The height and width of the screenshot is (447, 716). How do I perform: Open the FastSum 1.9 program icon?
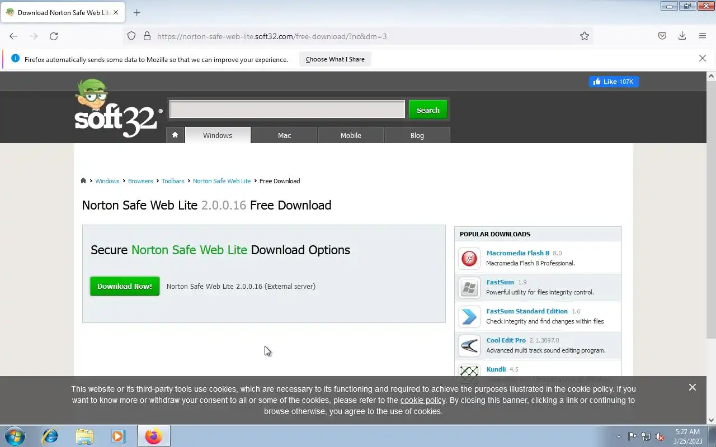tap(469, 288)
